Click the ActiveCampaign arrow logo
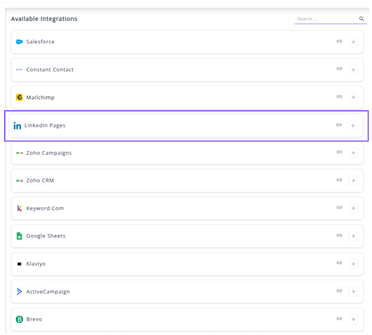This screenshot has width=372, height=335. [19, 292]
